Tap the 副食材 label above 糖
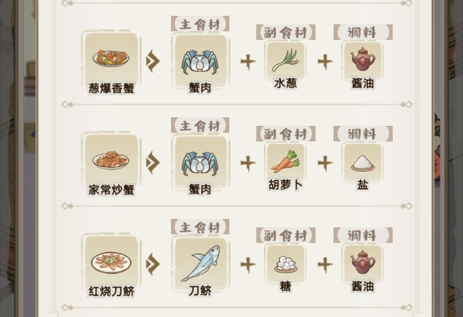 click(286, 235)
